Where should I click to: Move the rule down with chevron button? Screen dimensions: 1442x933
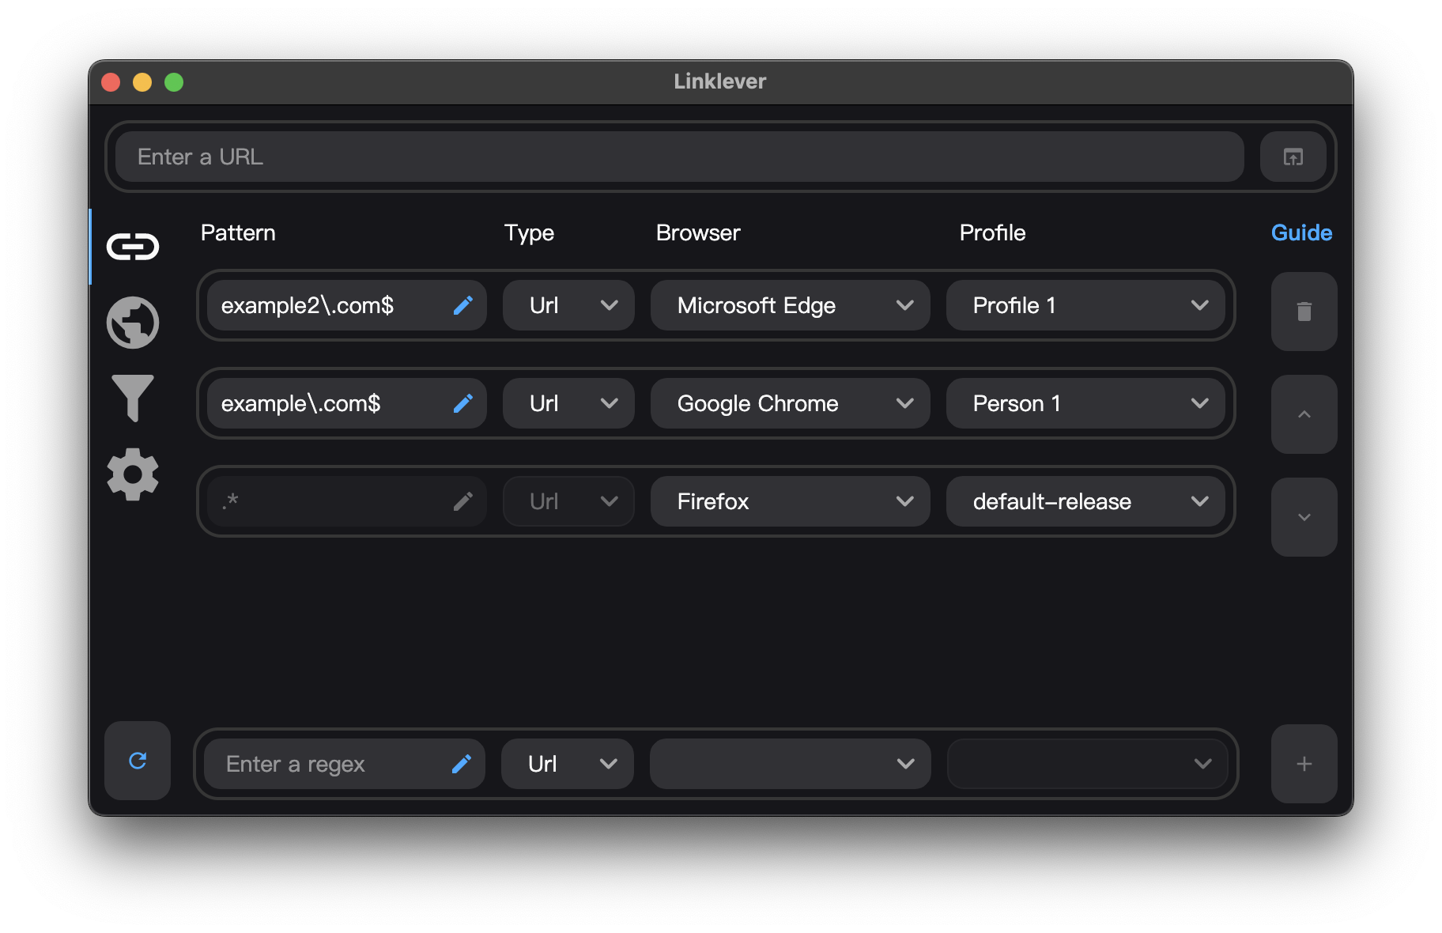pos(1304,517)
